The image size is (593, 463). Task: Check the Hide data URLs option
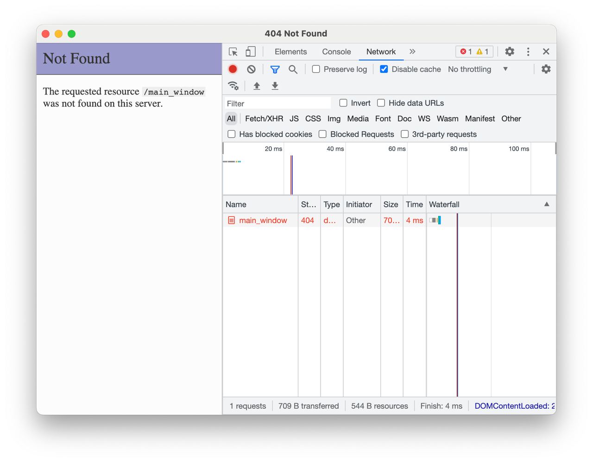pos(381,103)
